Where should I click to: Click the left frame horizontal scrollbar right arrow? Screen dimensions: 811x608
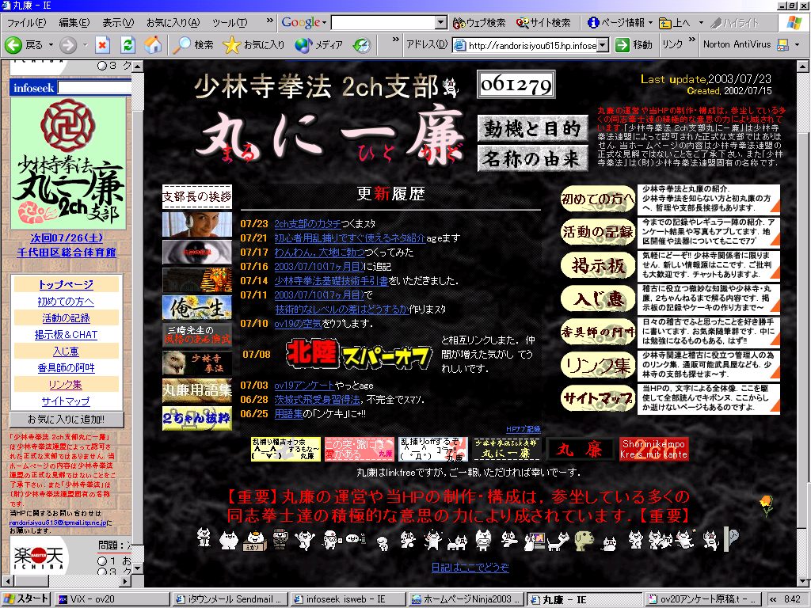coord(126,581)
